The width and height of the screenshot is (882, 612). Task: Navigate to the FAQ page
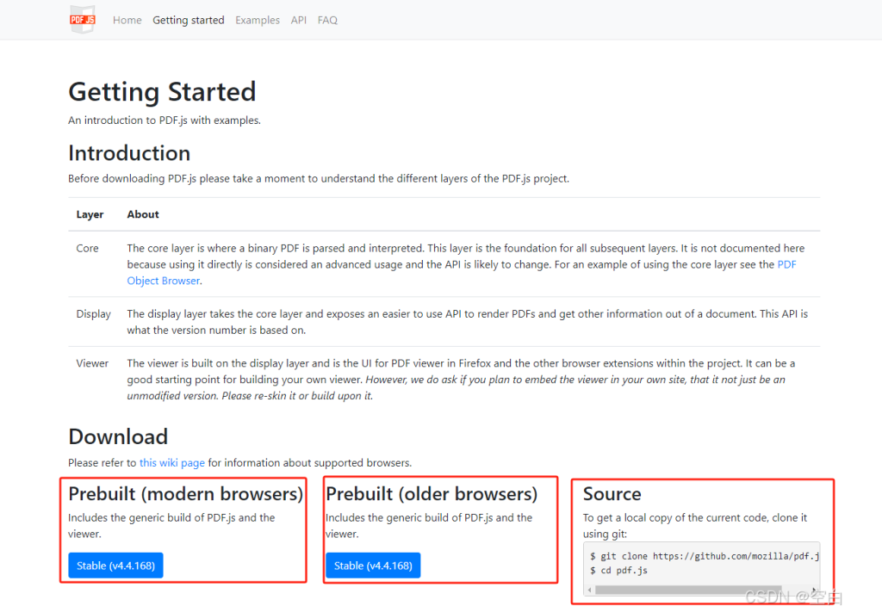click(327, 20)
